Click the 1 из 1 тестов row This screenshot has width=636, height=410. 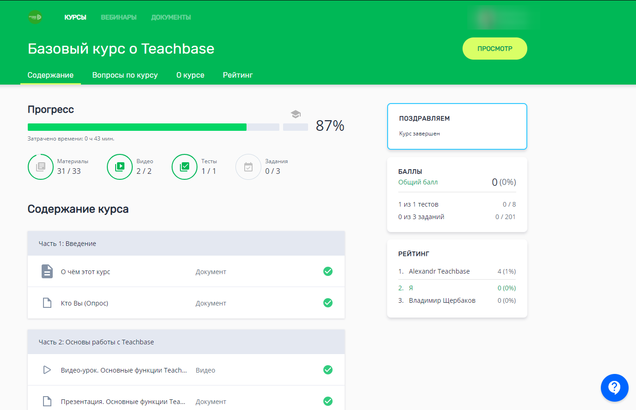pyautogui.click(x=457, y=204)
